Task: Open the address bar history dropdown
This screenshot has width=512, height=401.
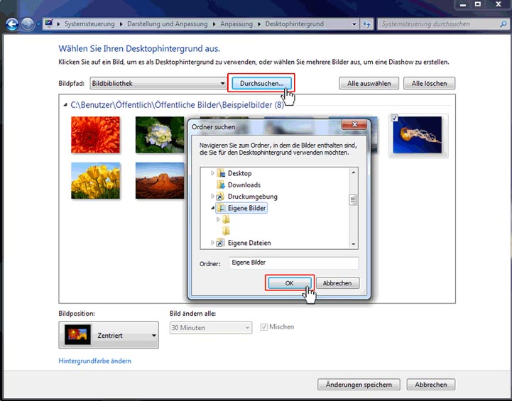Action: [x=354, y=24]
